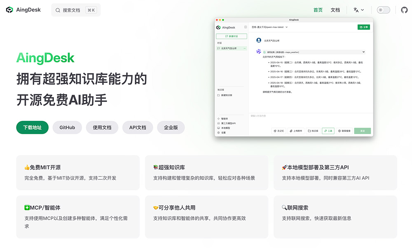Open 设置 in the app preview sidebar
The width and height of the screenshot is (412, 248).
point(222,133)
